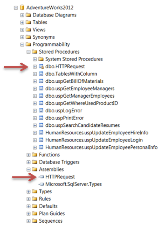Image resolution: width=167 pixels, height=228 pixels.
Task: Select HumanResources.uspUpdateEmployeeLogin procedure
Action: 94,140
